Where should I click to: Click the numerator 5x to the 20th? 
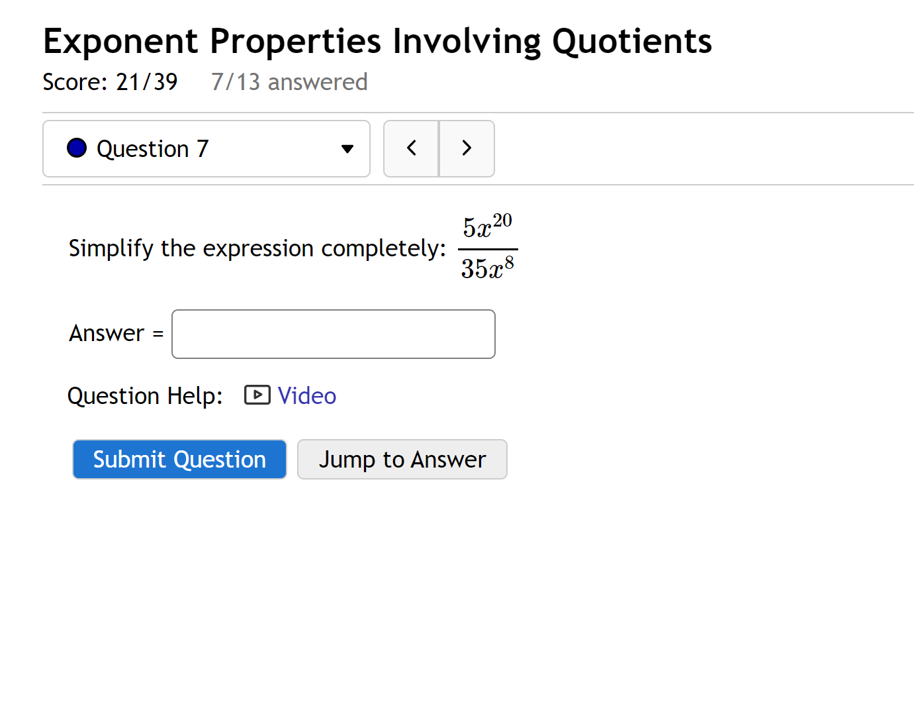[487, 227]
